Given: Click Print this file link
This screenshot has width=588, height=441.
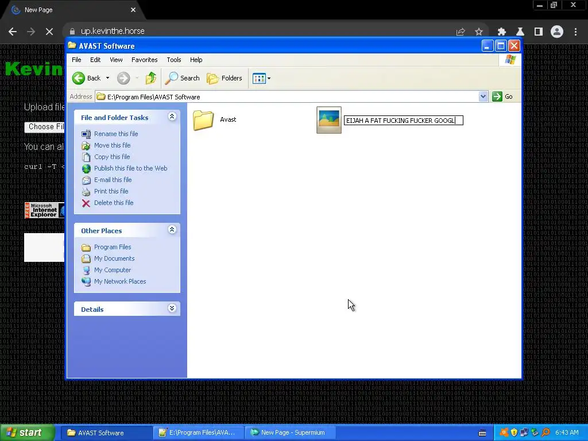Looking at the screenshot, I should (111, 191).
